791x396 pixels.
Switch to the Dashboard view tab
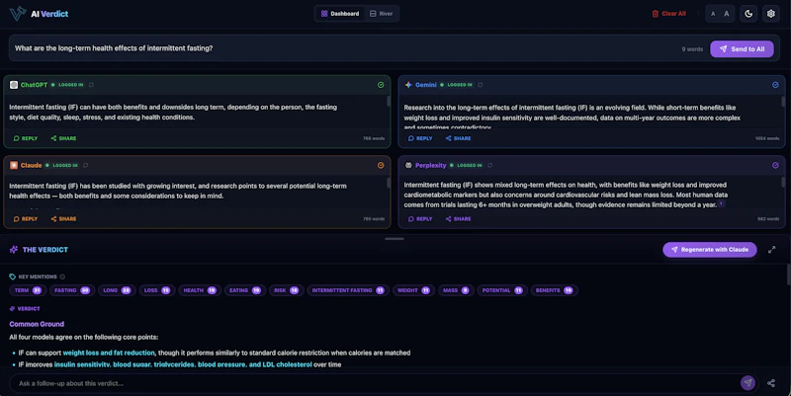click(340, 14)
